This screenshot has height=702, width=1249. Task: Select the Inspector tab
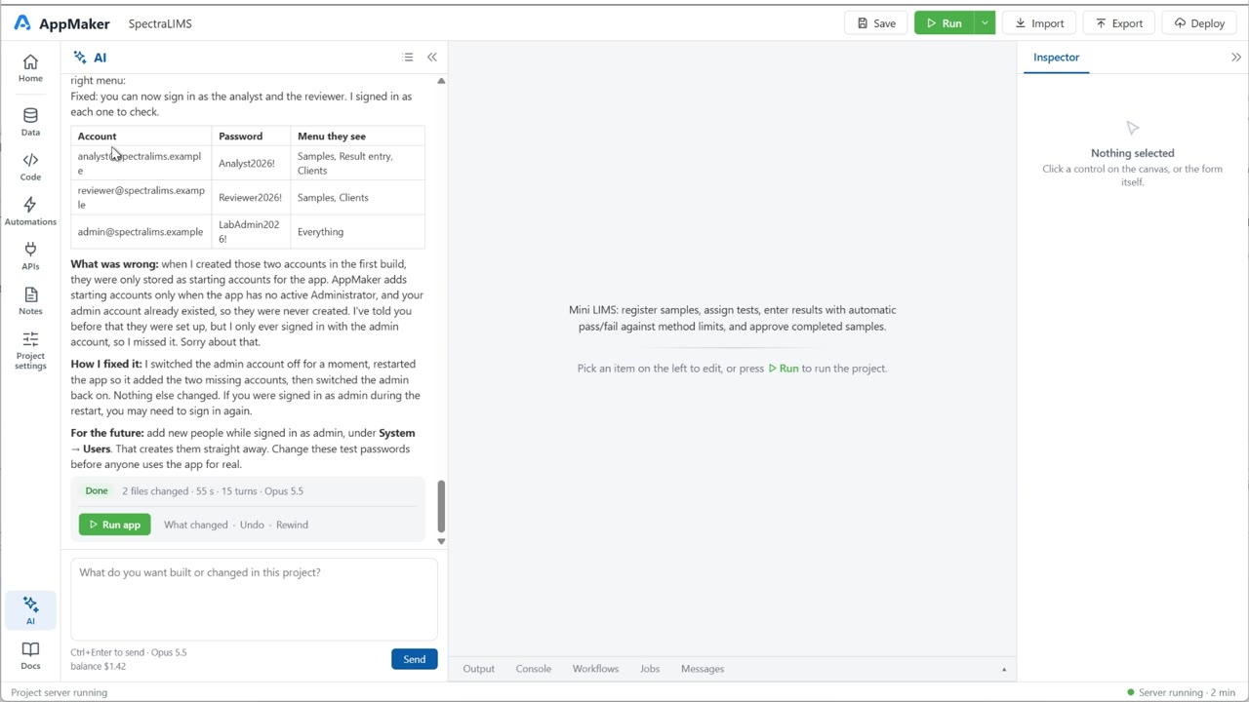coord(1057,58)
